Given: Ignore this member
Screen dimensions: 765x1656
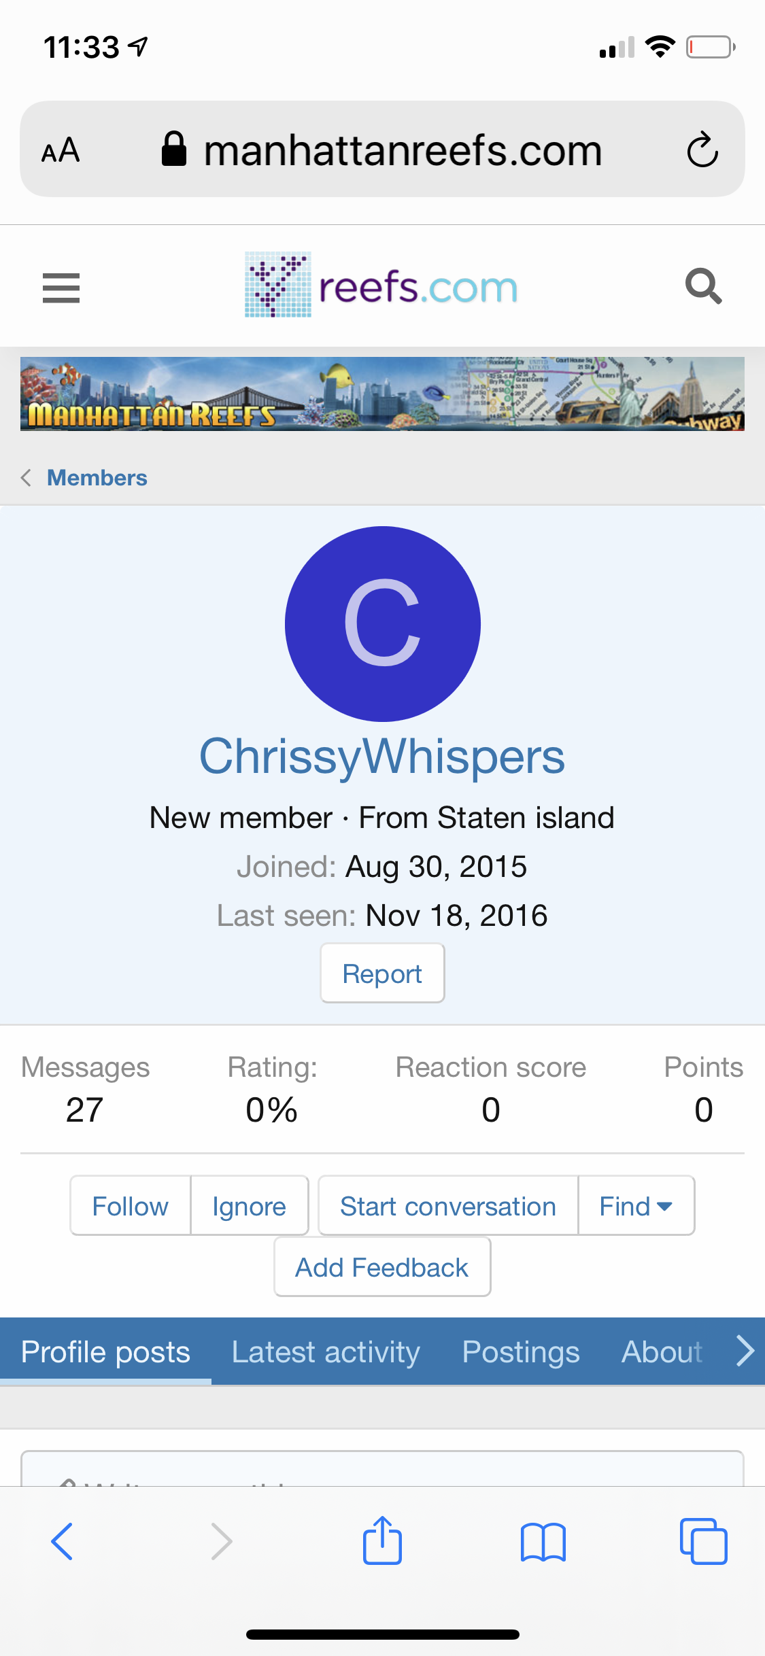Looking at the screenshot, I should pyautogui.click(x=249, y=1206).
